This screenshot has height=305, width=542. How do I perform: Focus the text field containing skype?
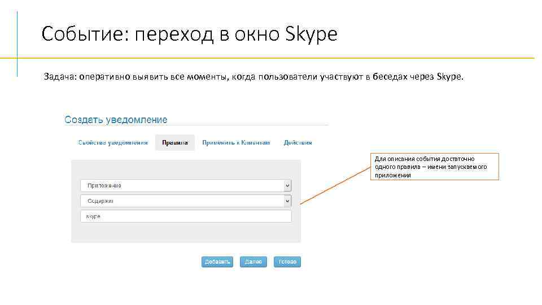[186, 217]
